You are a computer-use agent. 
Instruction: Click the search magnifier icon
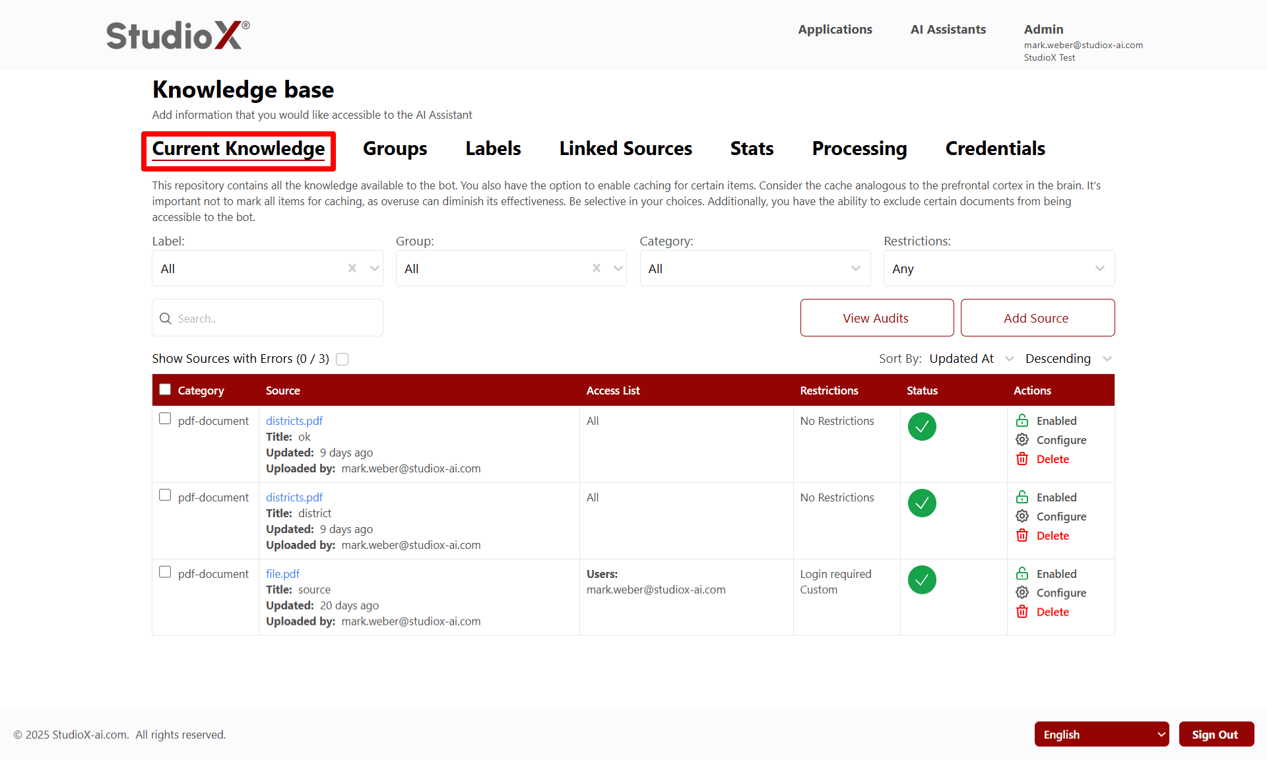coord(166,318)
